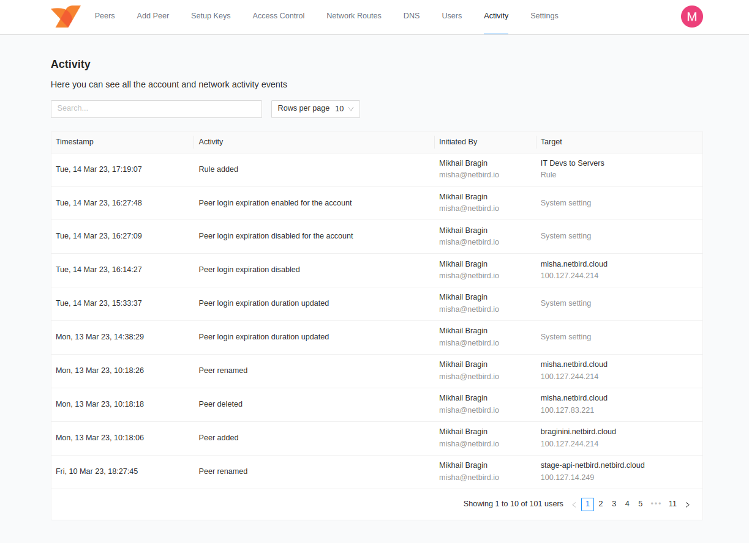Switch to Add Peer tab
749x543 pixels.
[x=153, y=16]
